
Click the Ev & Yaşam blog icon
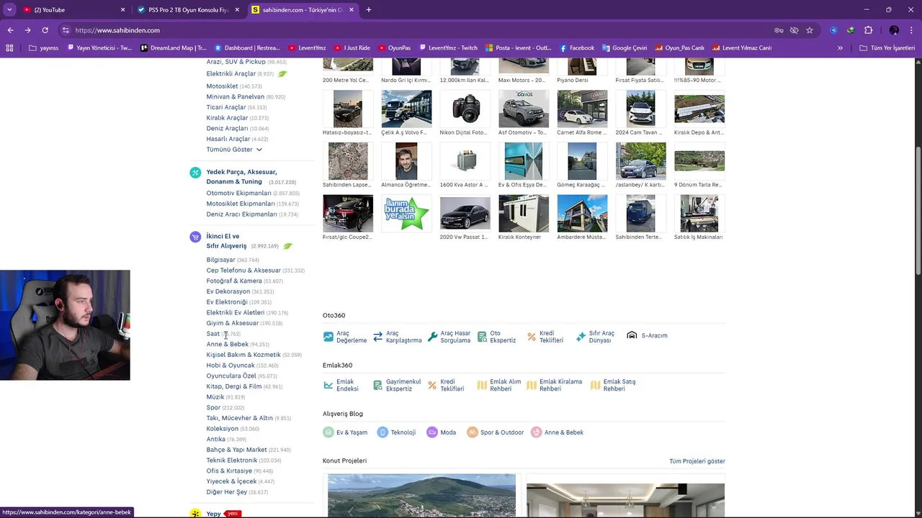click(328, 432)
